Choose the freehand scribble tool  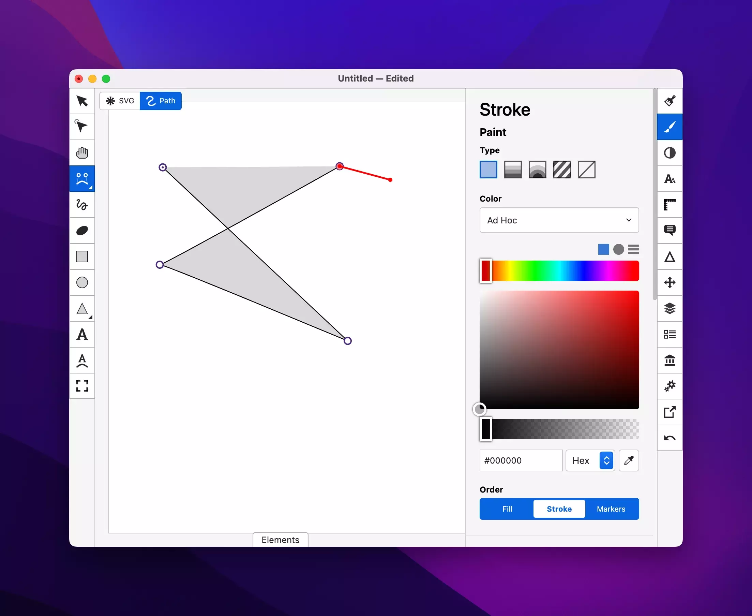pyautogui.click(x=82, y=205)
